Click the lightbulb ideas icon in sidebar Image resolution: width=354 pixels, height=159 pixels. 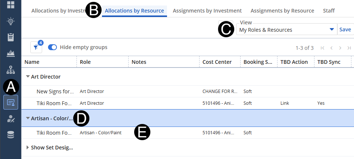(x=11, y=21)
